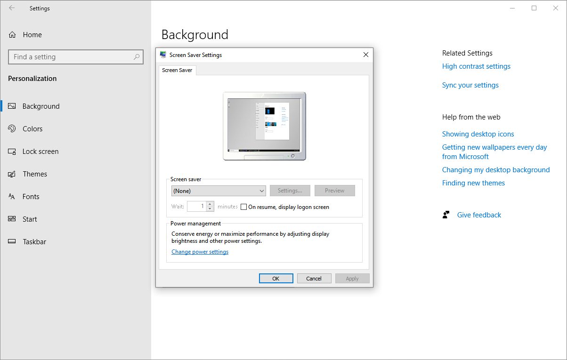Click the Fonts sidebar icon
The height and width of the screenshot is (360, 567).
coord(11,196)
